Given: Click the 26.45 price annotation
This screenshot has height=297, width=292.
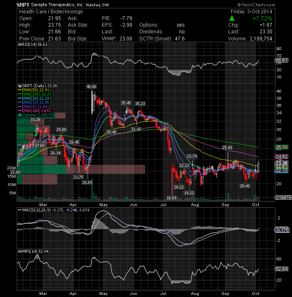Looking at the screenshot, I should click(74, 142).
